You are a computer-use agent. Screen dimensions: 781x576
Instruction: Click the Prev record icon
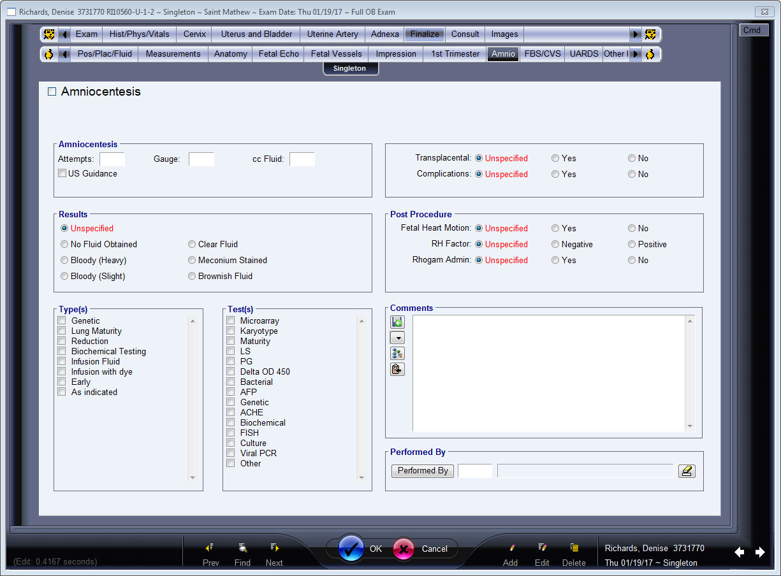coord(210,547)
